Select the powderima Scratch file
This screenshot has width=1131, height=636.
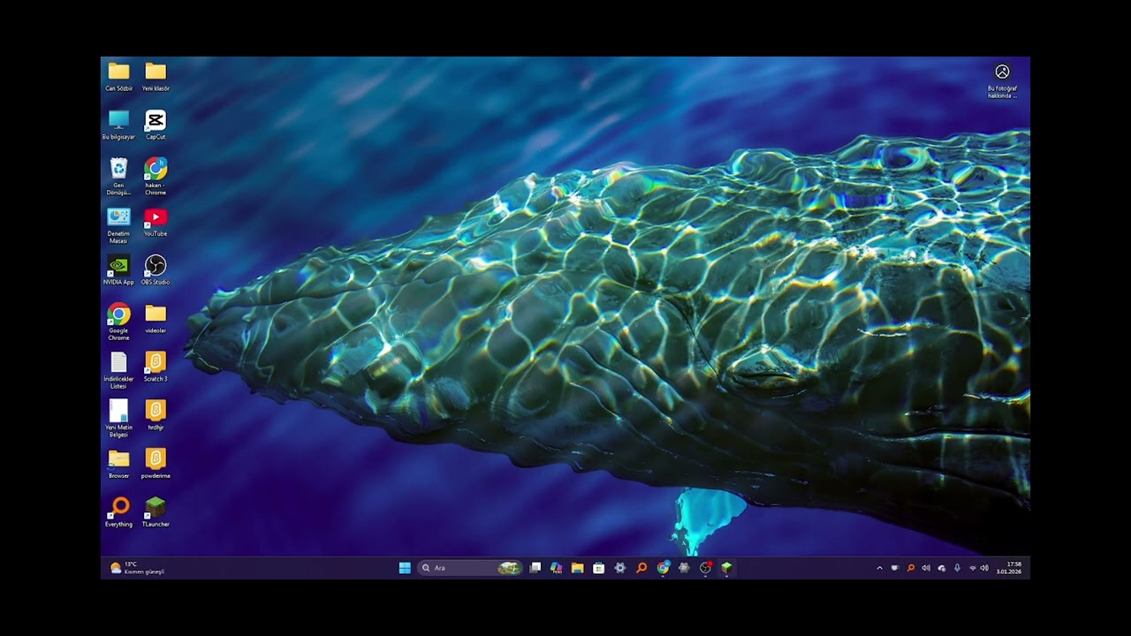(156, 464)
